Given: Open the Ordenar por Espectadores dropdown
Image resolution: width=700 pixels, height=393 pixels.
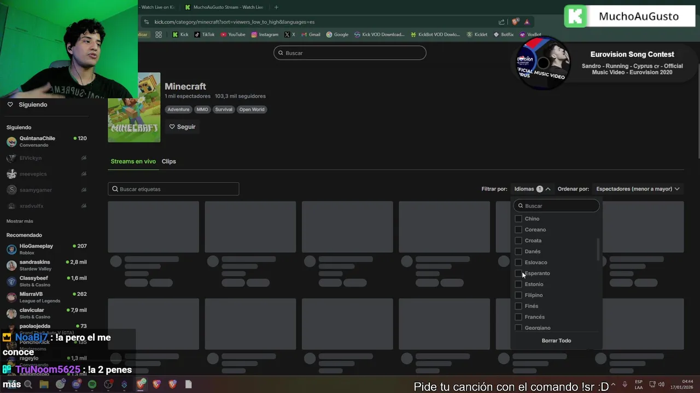Looking at the screenshot, I should point(638,189).
